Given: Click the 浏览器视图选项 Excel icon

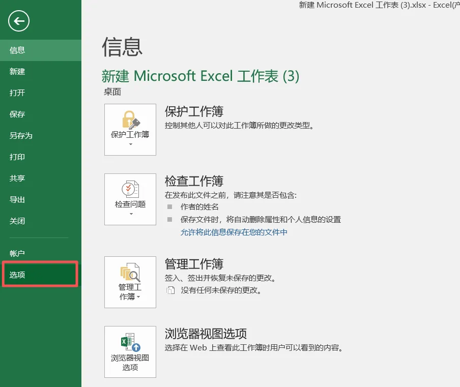Looking at the screenshot, I should 131,342.
